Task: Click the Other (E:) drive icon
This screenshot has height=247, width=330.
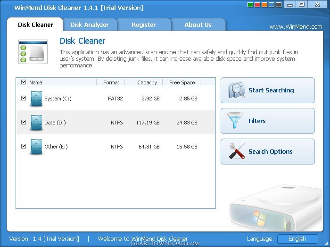Action: (36, 147)
